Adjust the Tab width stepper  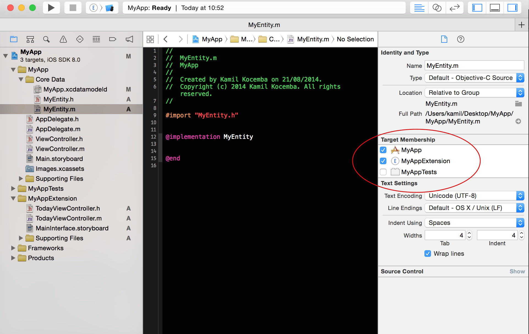click(469, 235)
